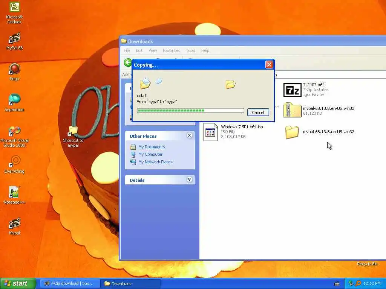Image resolution: width=386 pixels, height=289 pixels.
Task: Select the Windows 7 SP1 x64.iso file icon
Action: [210, 132]
